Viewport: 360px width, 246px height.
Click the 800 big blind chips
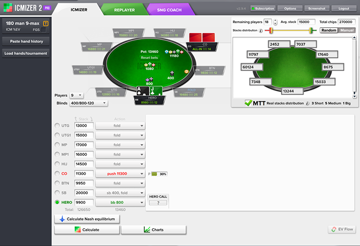click(149, 80)
